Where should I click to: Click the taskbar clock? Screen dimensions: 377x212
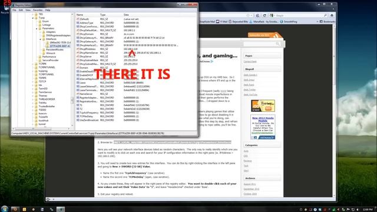368,210
